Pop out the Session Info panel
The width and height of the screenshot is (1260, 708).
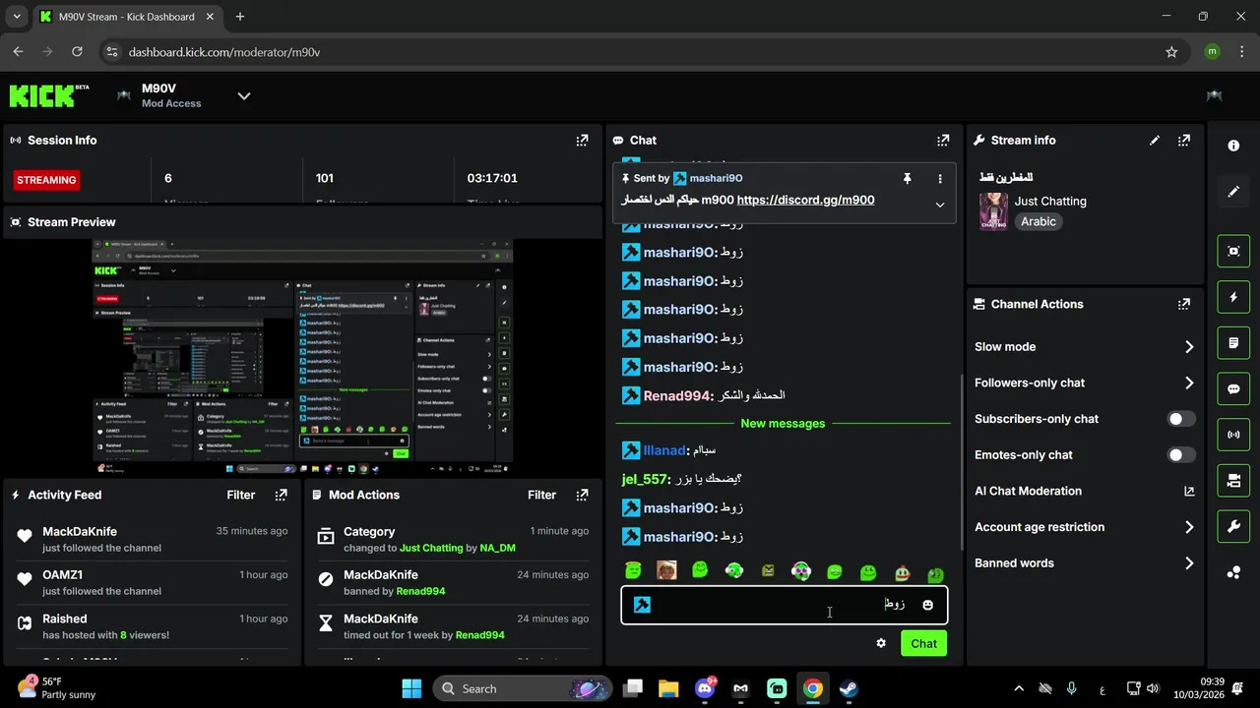[582, 141]
